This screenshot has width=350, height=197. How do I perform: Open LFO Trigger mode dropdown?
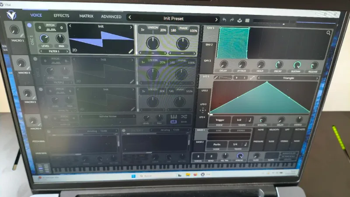coord(220,120)
